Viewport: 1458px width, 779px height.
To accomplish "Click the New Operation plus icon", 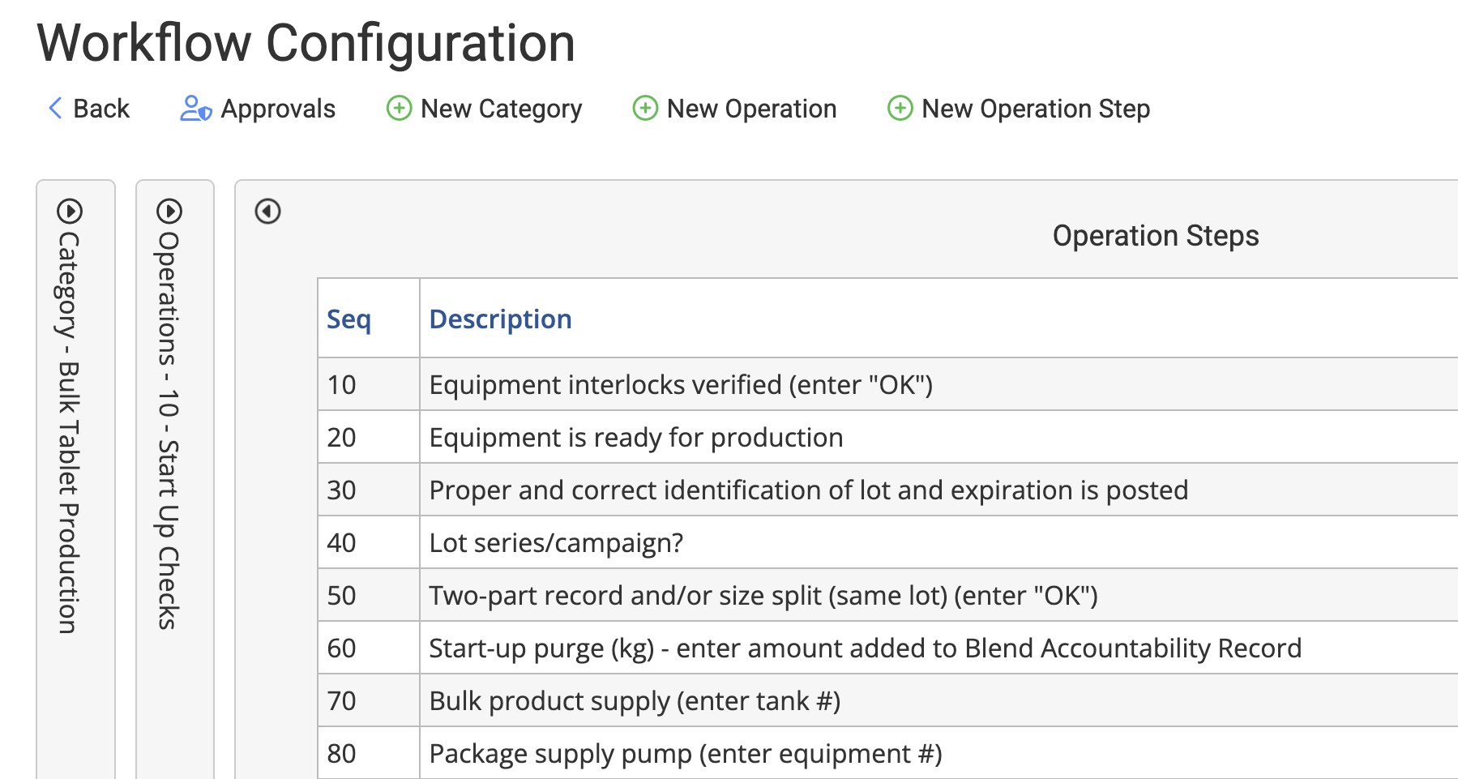I will coord(645,108).
